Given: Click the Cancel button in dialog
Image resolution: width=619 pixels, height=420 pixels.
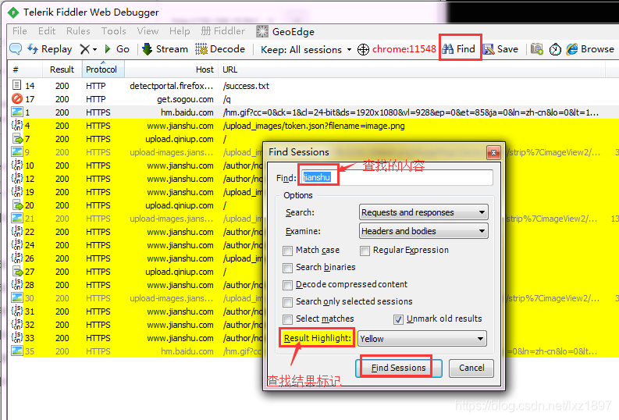Looking at the screenshot, I should coord(471,368).
